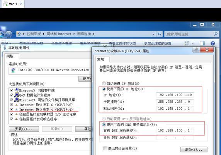Viewport: 221px width, 155px height.
Task: Click the Forward navigation arrow in Explorer
Action: coord(8,34)
